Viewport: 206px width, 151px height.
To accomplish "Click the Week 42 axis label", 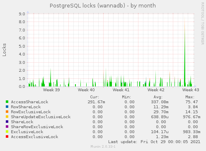I will pyautogui.click(x=156, y=90).
